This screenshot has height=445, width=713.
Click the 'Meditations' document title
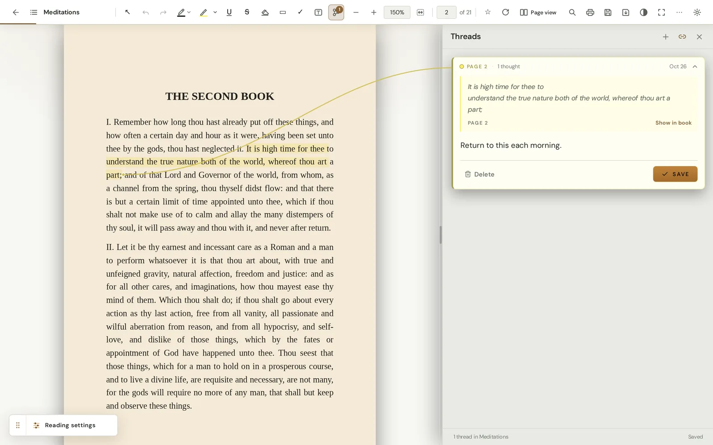pos(61,12)
